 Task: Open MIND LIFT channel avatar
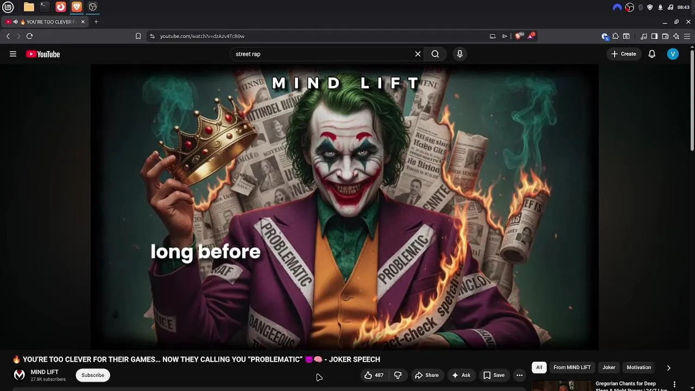(x=19, y=375)
